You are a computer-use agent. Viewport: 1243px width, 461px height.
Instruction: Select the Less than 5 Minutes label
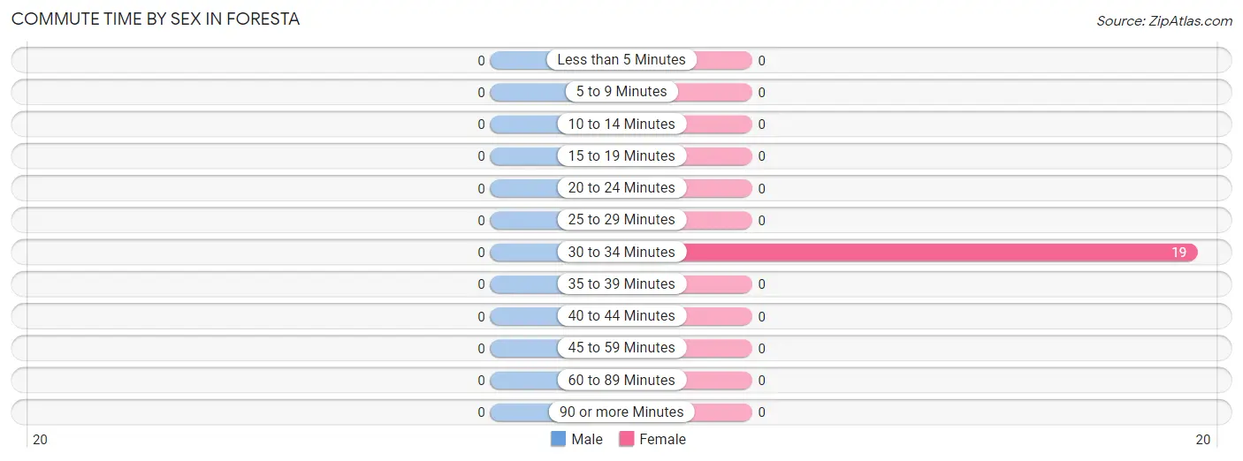(621, 60)
